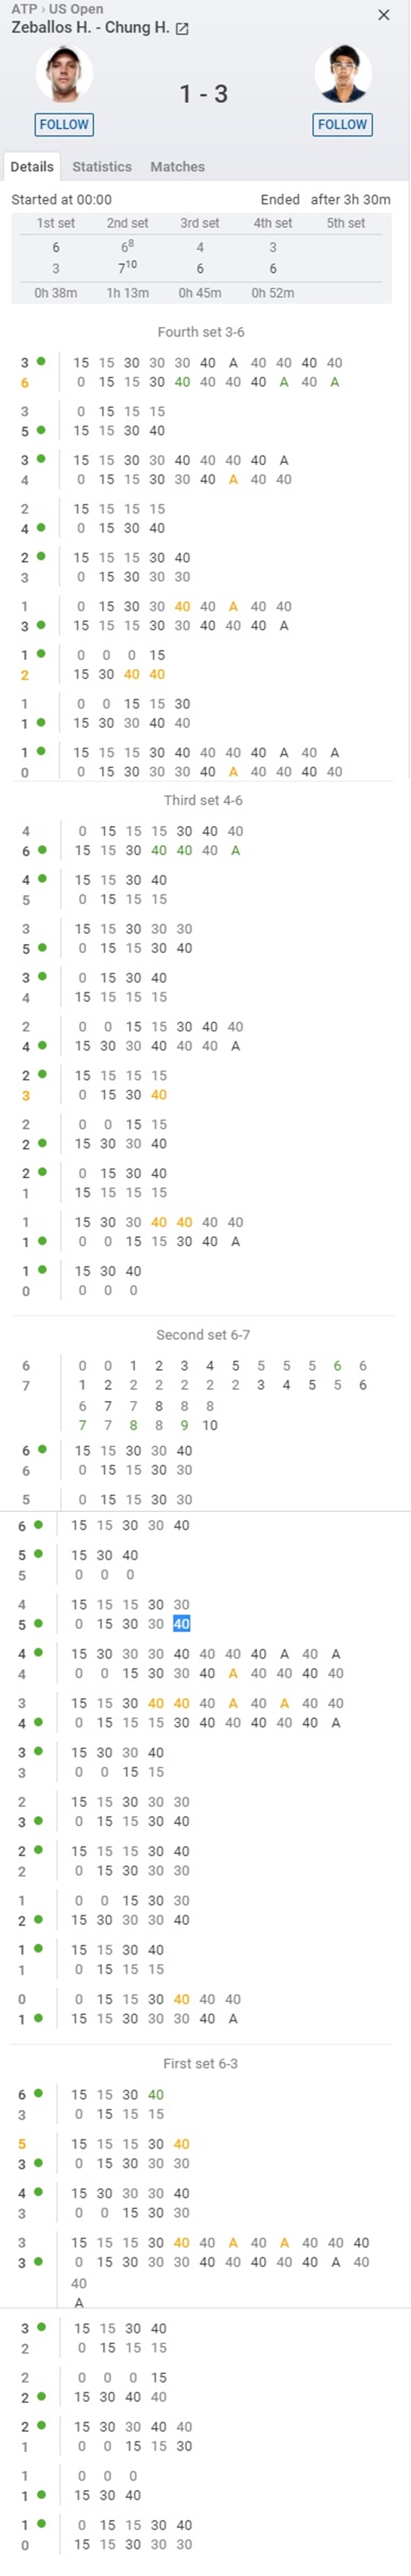Follow Zeballos H. player
Viewport: 411px width, 2576px height.
click(x=64, y=124)
